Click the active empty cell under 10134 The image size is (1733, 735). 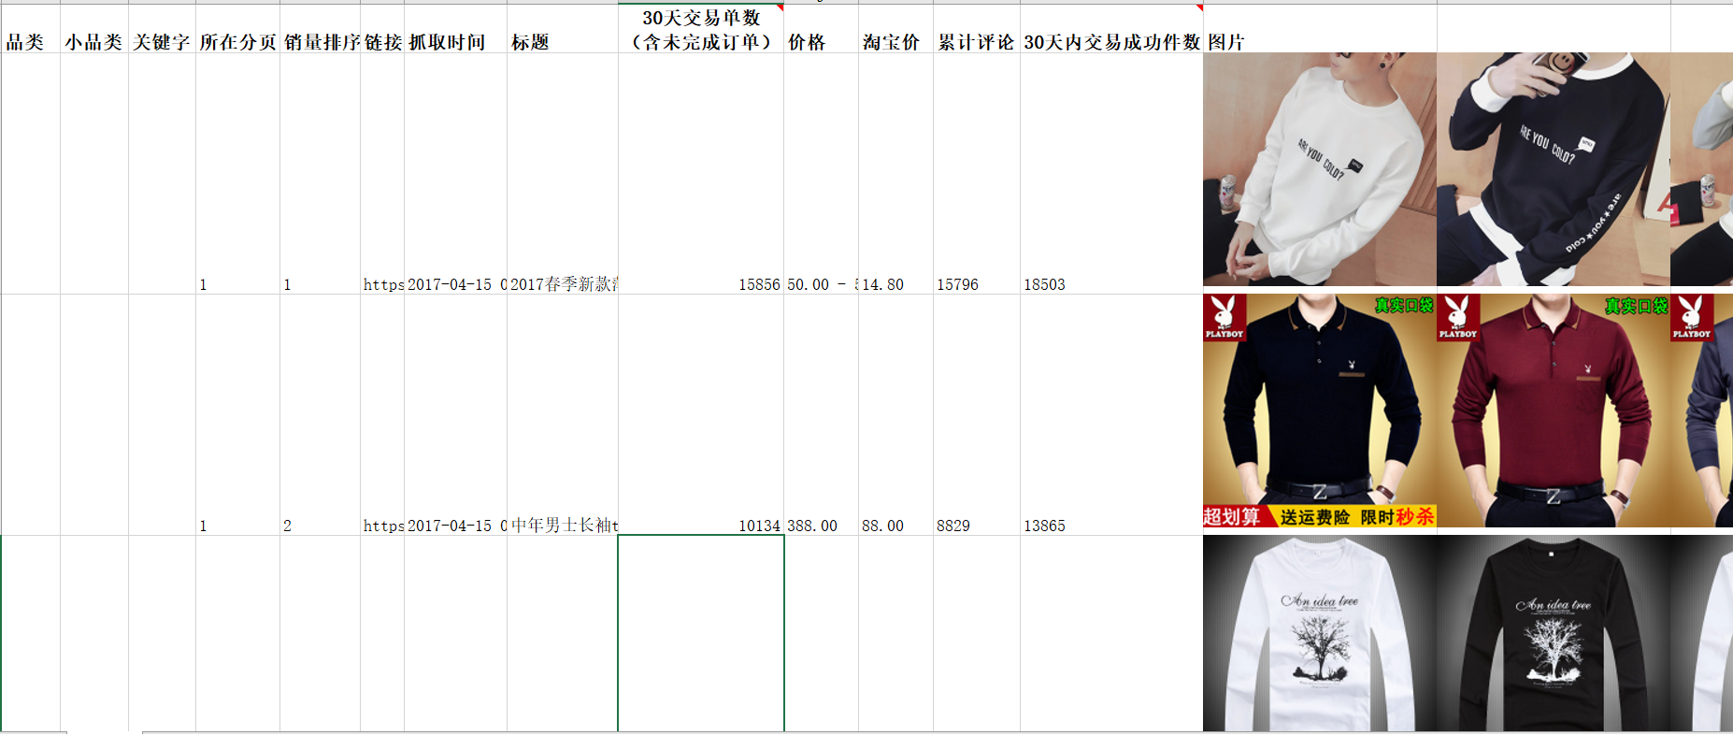[x=701, y=633]
